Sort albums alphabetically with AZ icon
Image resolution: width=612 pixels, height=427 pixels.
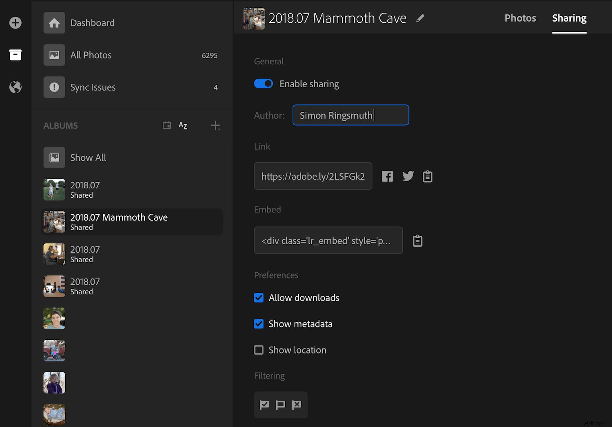tap(183, 126)
